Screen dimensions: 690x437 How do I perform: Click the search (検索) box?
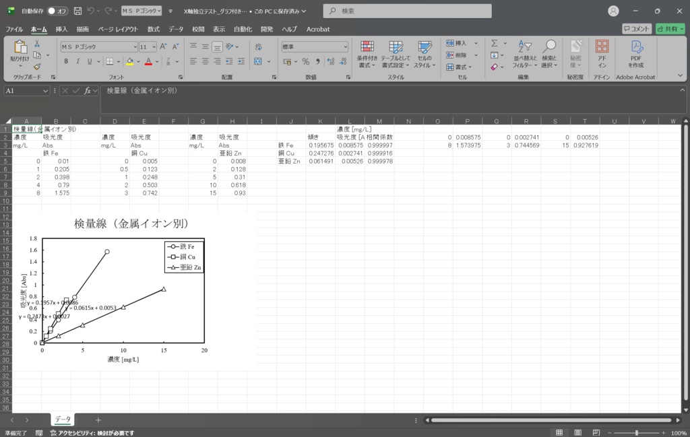pos(408,11)
